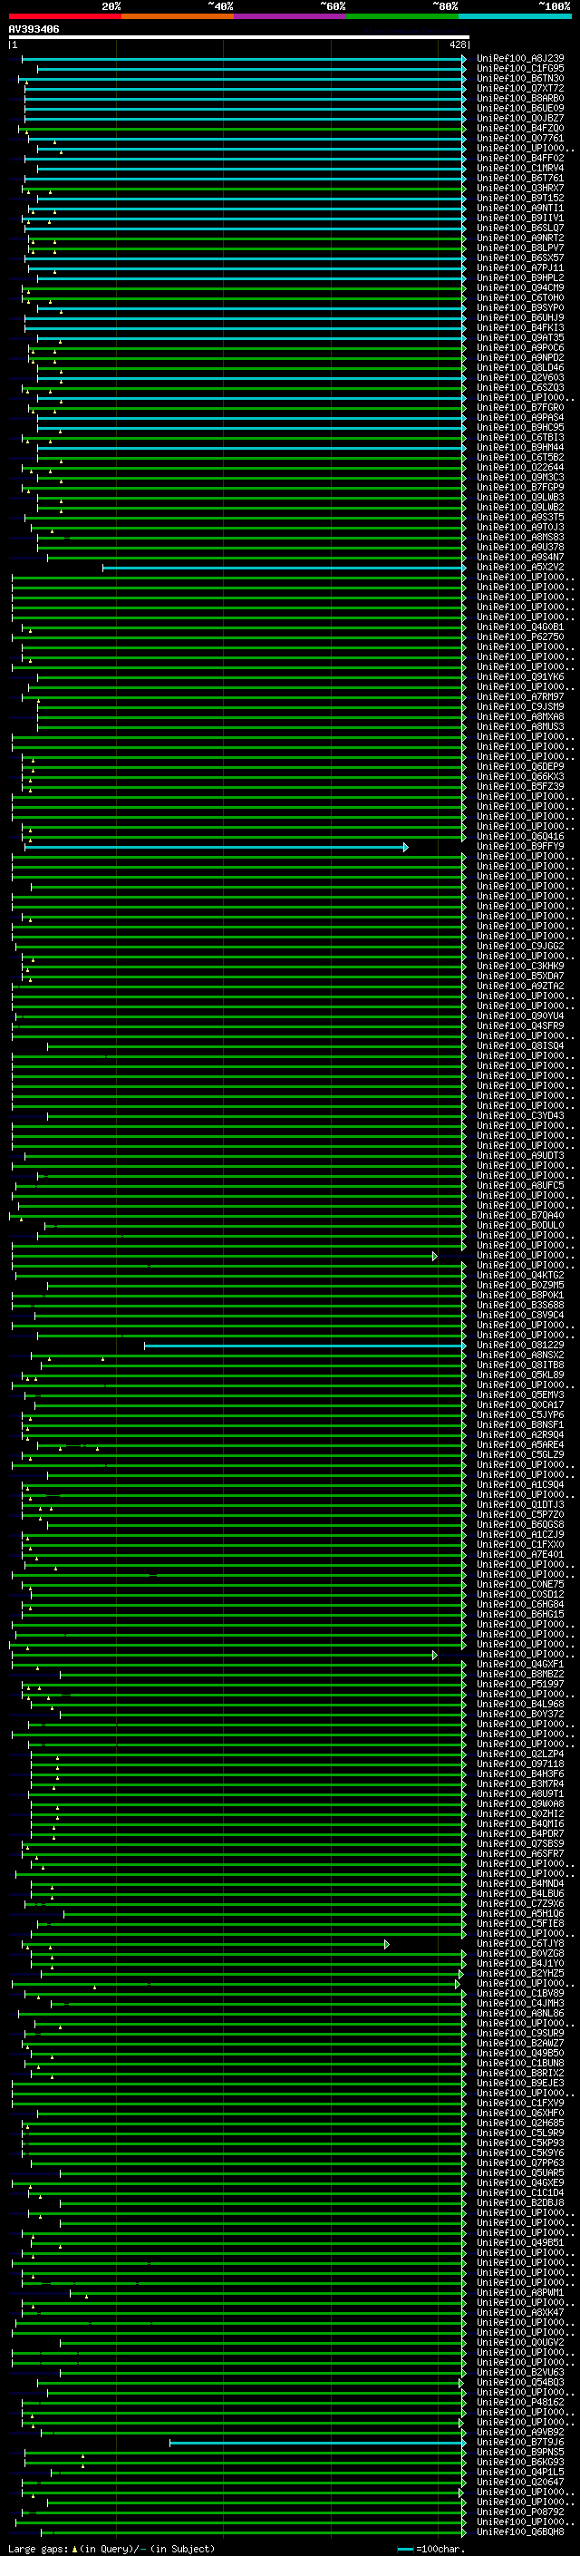580x2556 pixels.
Task: Click the red 20% identity color band
Action: tap(64, 16)
